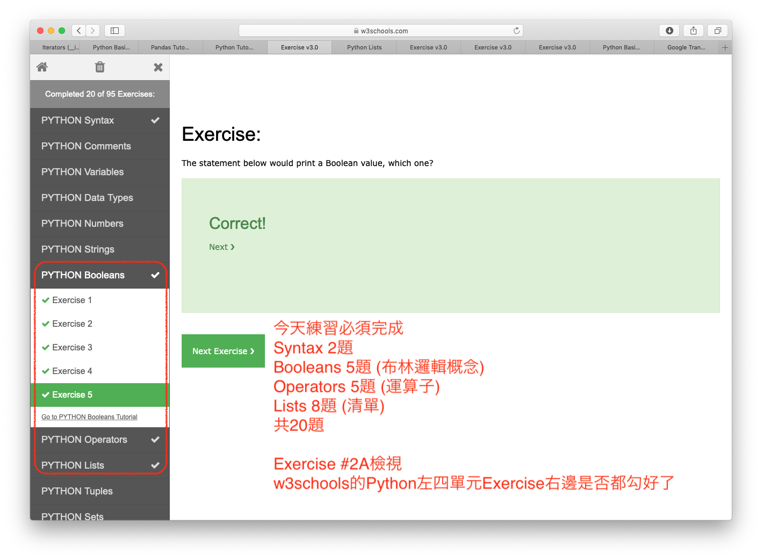Open the Go to PYTHON Booleans Tutorial link
The image size is (762, 560).
pyautogui.click(x=89, y=417)
